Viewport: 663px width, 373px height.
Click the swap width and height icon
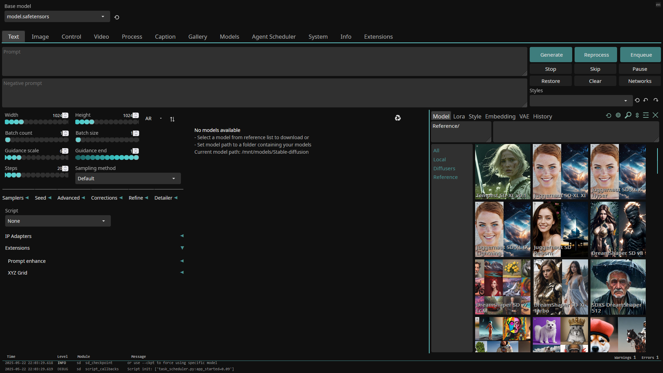[x=172, y=119]
